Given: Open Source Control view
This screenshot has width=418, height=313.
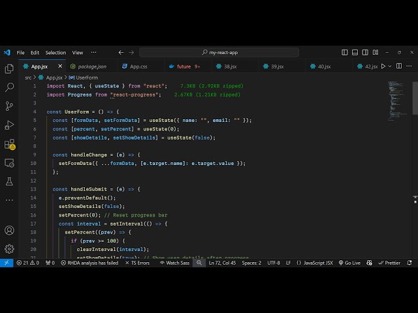Looking at the screenshot, I should pyautogui.click(x=9, y=106).
